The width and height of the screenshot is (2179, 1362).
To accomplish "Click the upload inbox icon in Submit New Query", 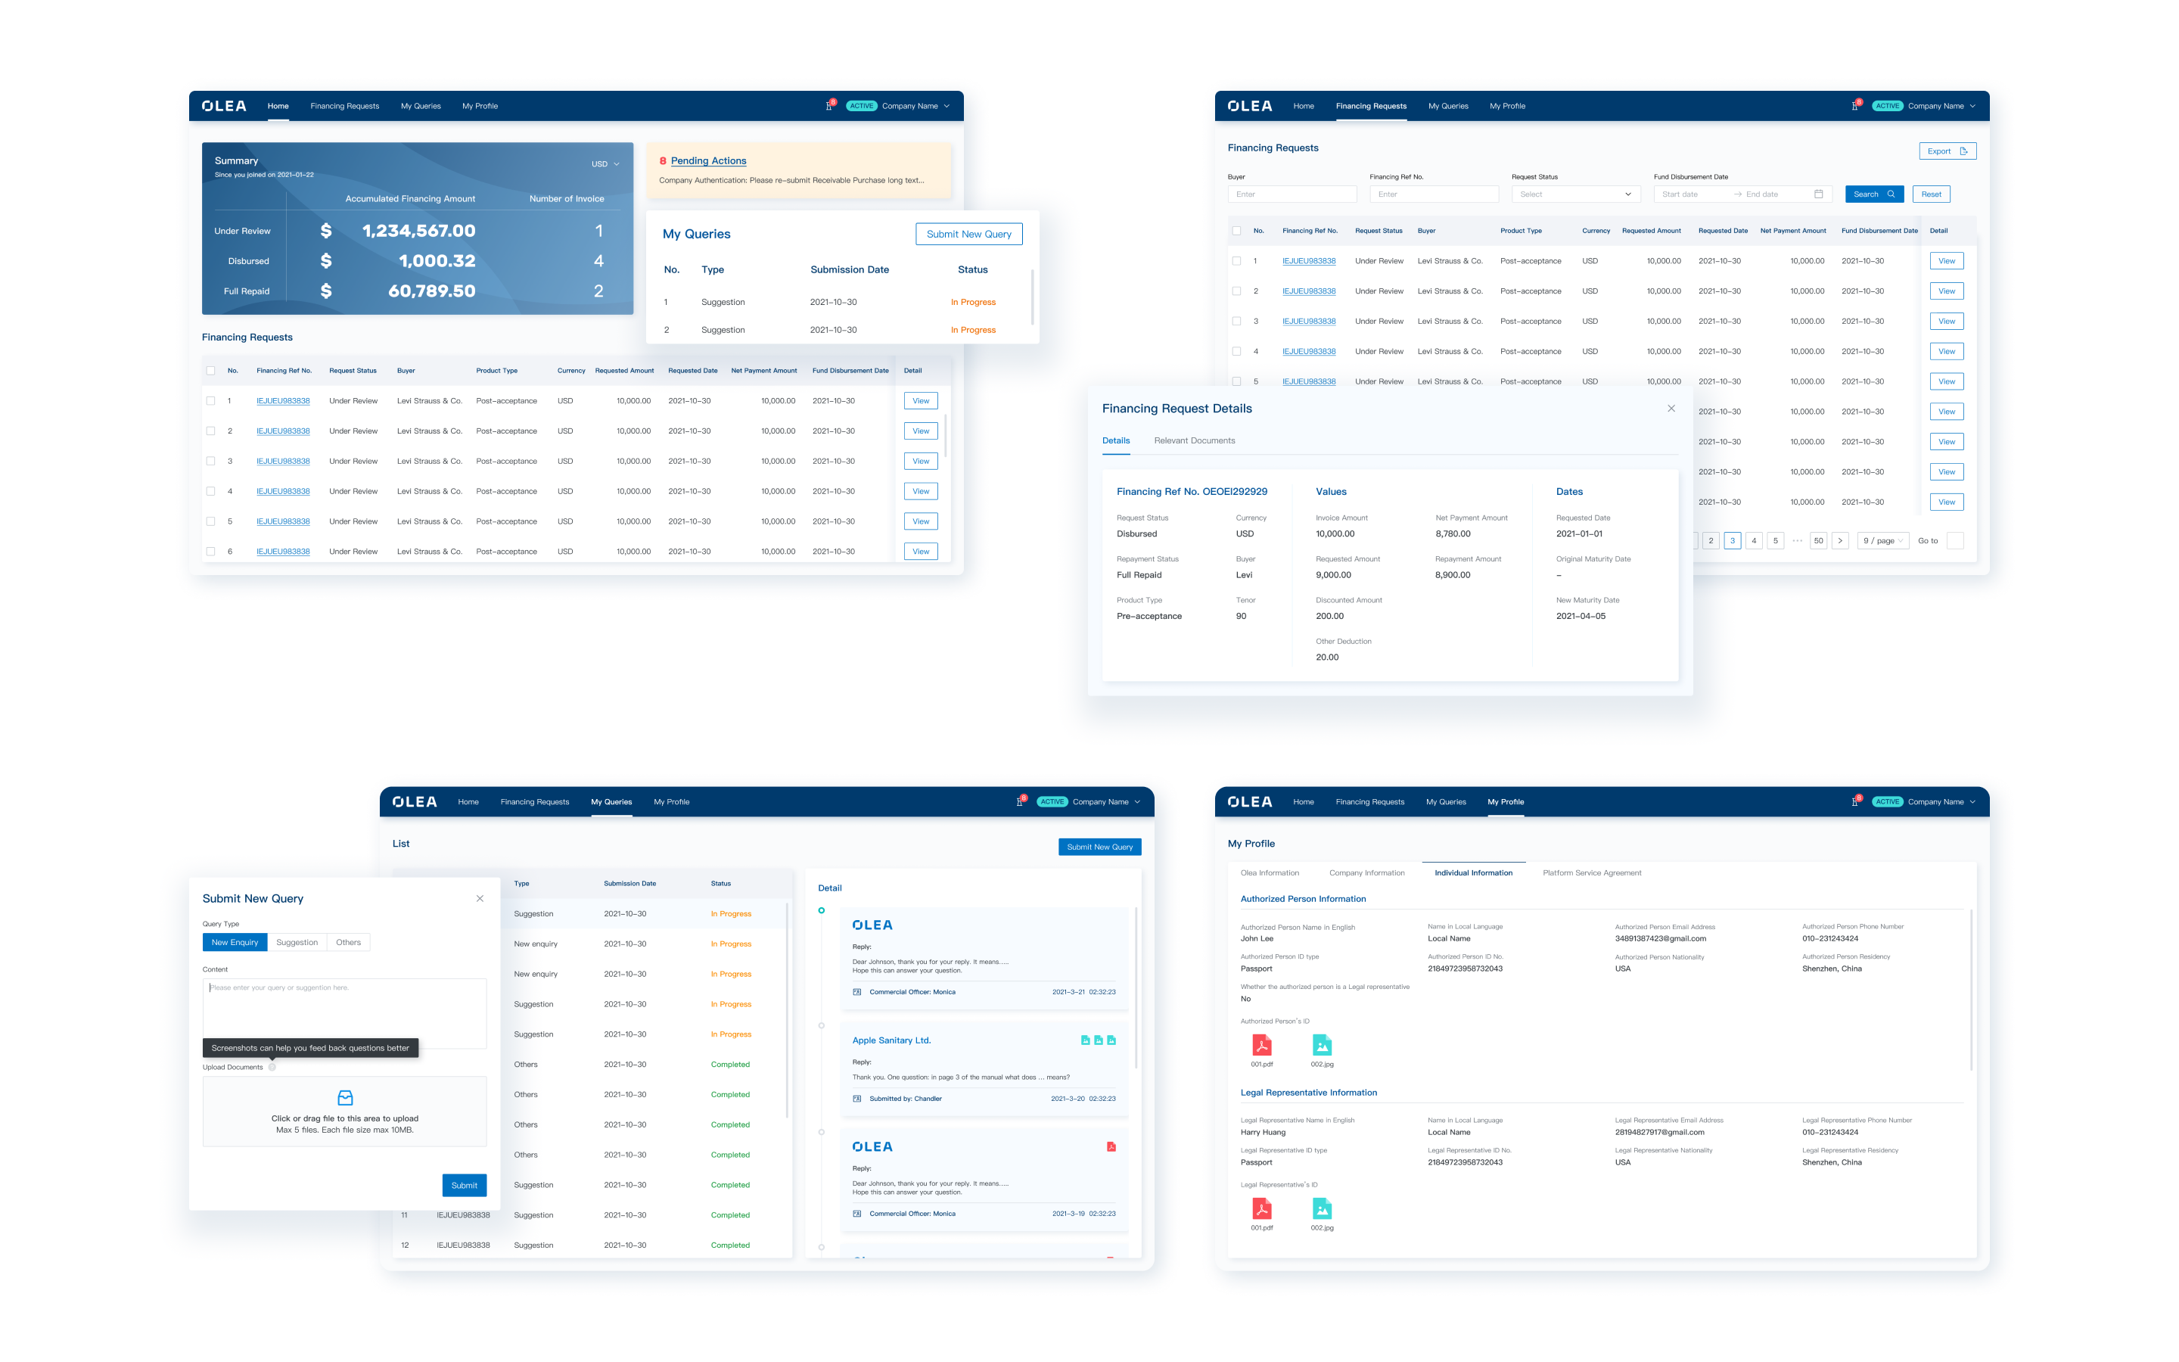I will [x=345, y=1097].
